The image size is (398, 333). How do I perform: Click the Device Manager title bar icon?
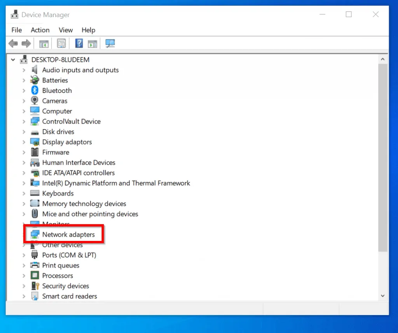14,14
